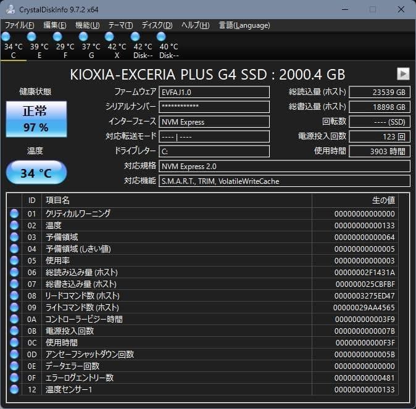Click status icon for 0D アンセーフシャットダウン回数

point(14,354)
